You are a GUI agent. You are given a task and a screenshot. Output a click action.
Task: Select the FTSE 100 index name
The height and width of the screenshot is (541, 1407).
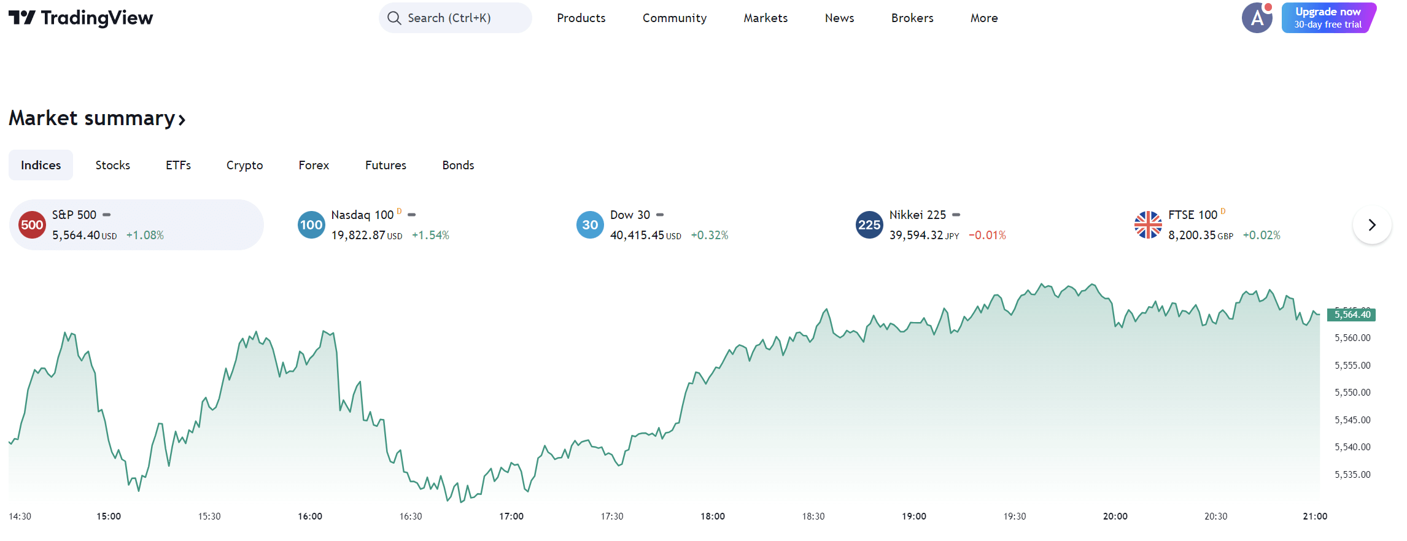(1193, 215)
